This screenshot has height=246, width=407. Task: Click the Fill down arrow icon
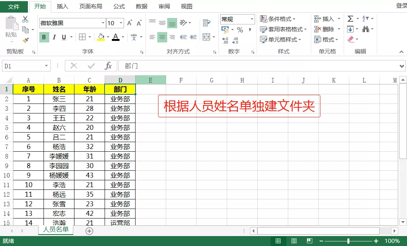[x=350, y=29]
